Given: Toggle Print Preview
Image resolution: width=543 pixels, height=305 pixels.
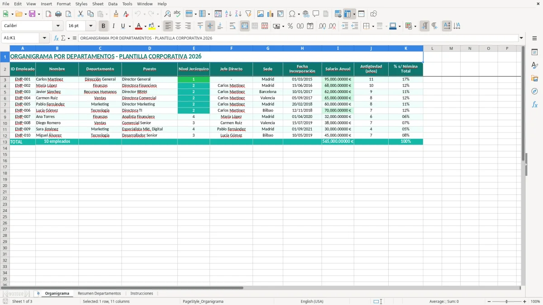Looking at the screenshot, I should pos(68,14).
